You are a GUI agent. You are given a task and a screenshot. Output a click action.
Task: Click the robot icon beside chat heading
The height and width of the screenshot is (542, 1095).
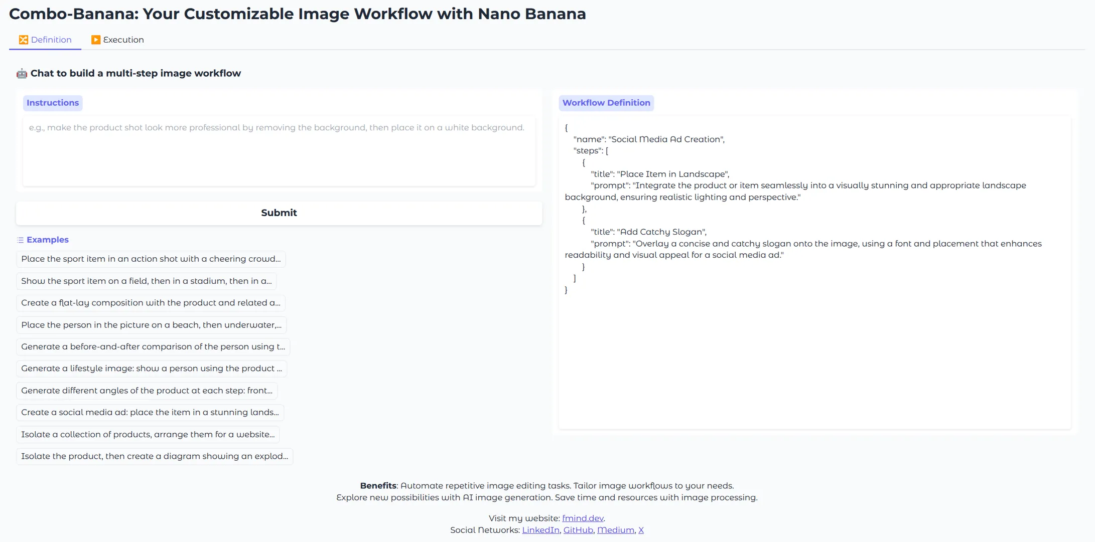(x=22, y=73)
